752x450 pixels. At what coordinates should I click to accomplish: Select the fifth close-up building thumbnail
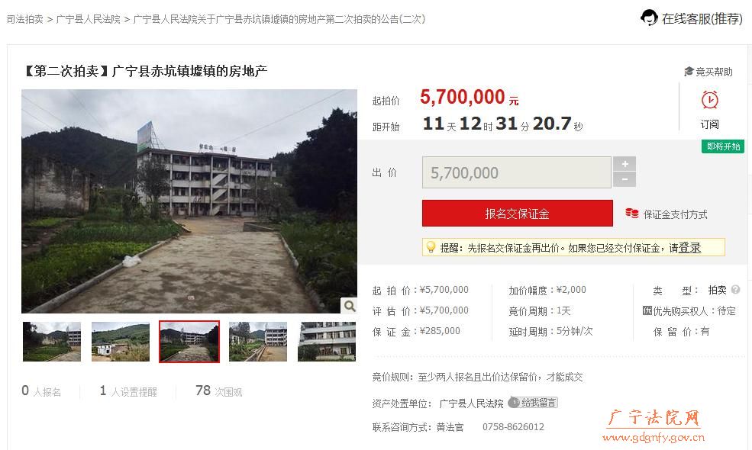coord(327,342)
